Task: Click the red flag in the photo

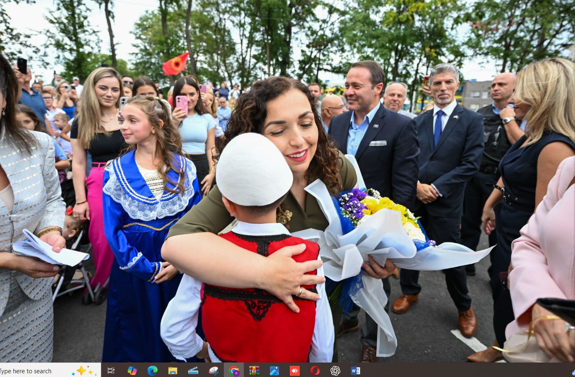Action: pos(175,64)
